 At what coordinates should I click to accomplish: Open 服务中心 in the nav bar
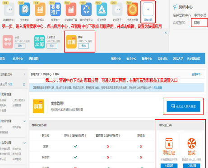point(147,58)
